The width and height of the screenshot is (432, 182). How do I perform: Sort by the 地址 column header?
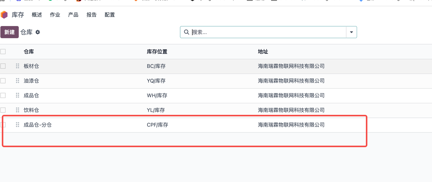click(263, 52)
